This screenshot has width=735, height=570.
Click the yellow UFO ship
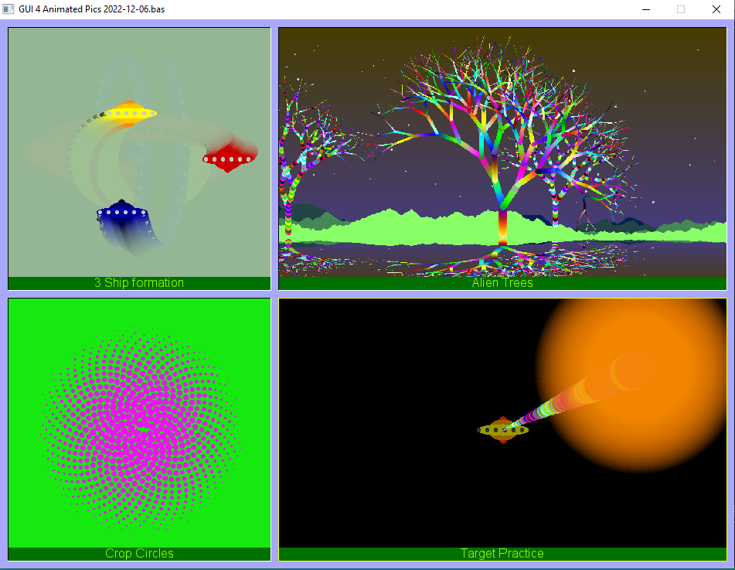(x=129, y=113)
